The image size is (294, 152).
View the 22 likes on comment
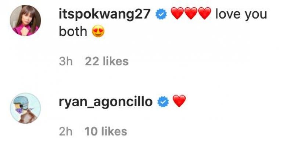coord(107,61)
